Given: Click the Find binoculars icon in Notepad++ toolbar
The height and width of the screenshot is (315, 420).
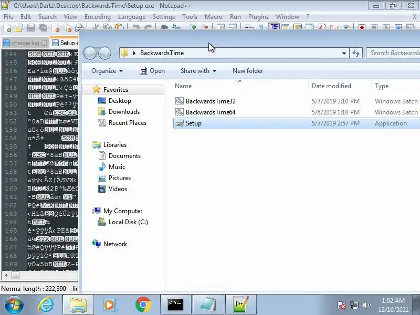Looking at the screenshot, I should coord(164,27).
